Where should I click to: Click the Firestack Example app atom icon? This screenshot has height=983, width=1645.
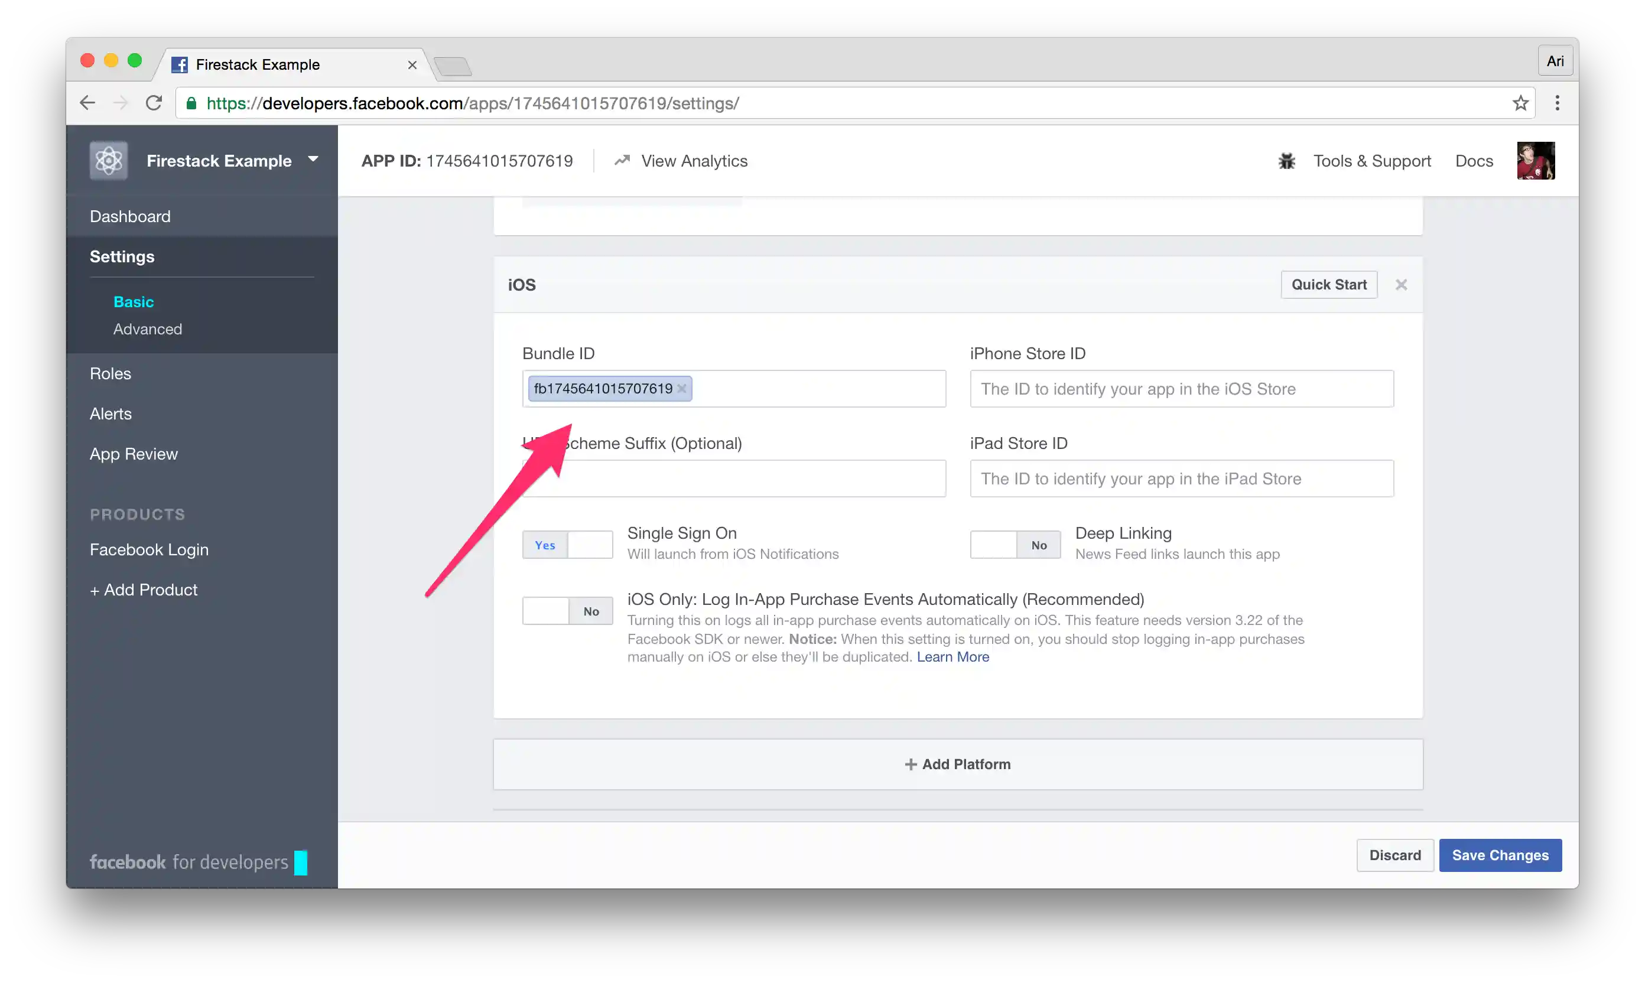109,161
